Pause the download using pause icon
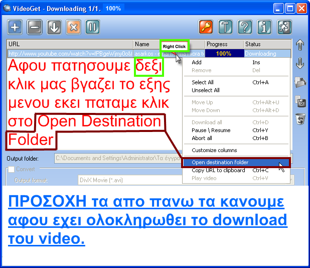Viewport: 310px width, 268px height. click(92, 27)
